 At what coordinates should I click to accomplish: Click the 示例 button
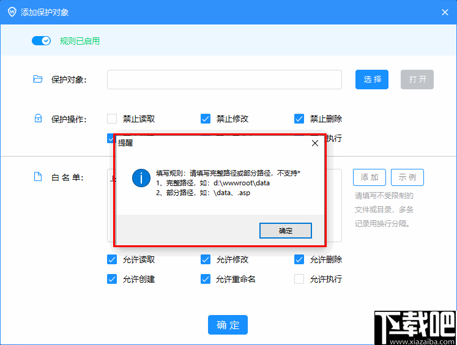click(x=407, y=177)
